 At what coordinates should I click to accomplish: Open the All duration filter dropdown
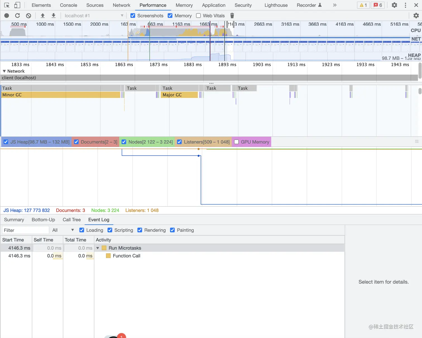63,230
